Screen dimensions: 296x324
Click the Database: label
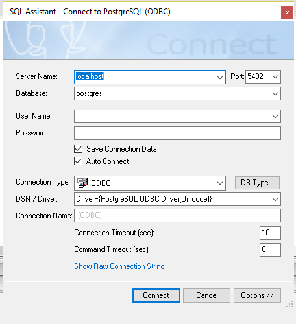coord(31,93)
